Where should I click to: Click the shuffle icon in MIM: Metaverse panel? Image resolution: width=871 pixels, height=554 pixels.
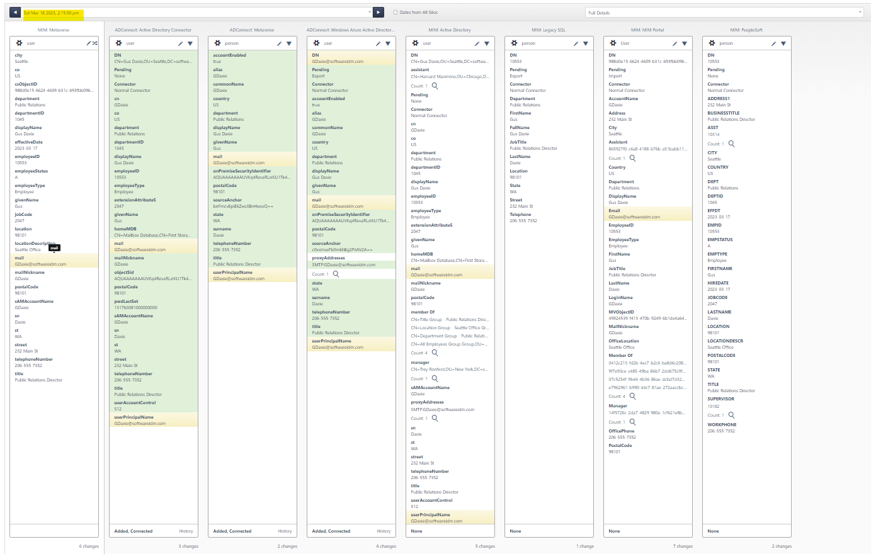94,43
